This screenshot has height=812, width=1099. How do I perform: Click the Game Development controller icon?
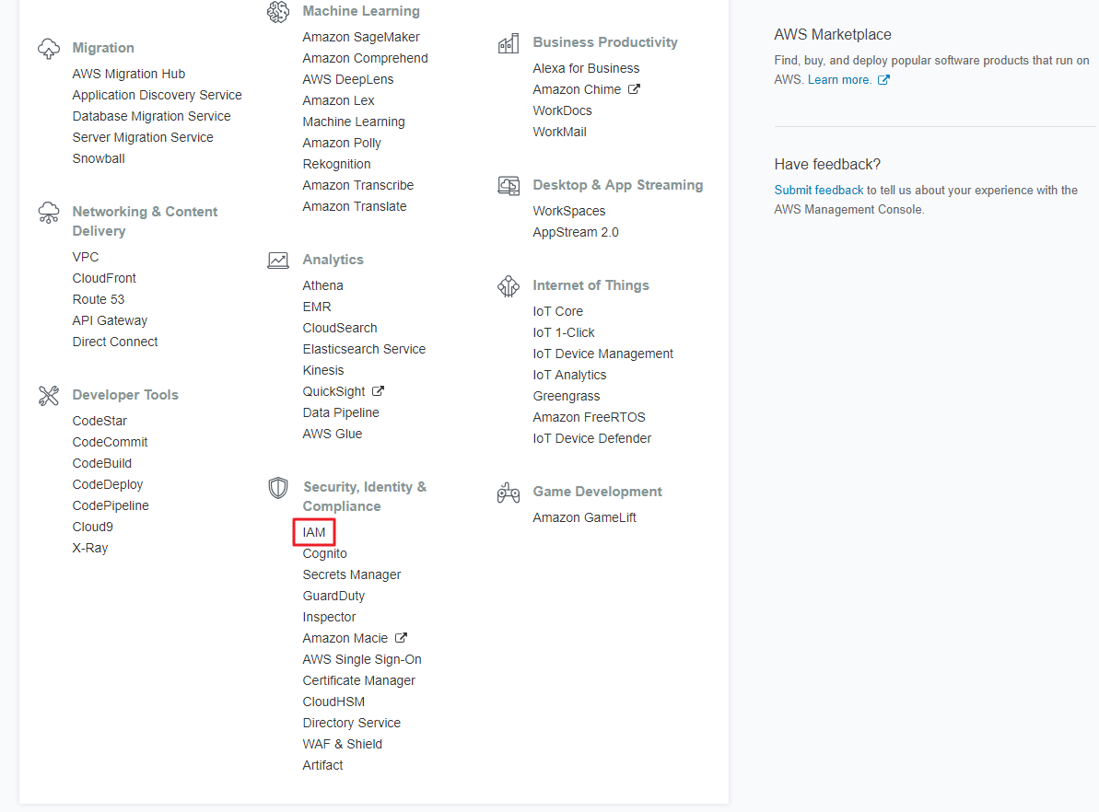pos(509,493)
